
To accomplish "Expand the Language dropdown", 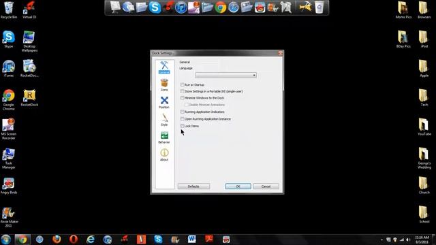I will pyautogui.click(x=225, y=76).
